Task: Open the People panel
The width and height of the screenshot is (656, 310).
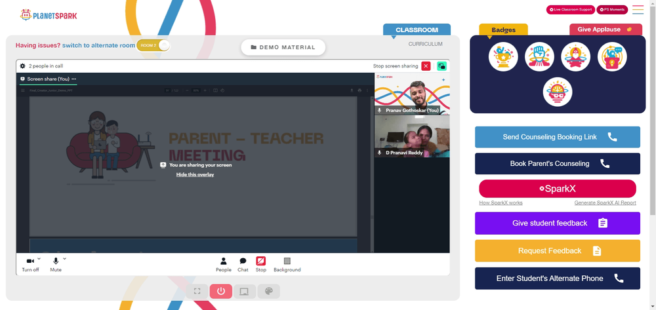Action: click(x=224, y=265)
